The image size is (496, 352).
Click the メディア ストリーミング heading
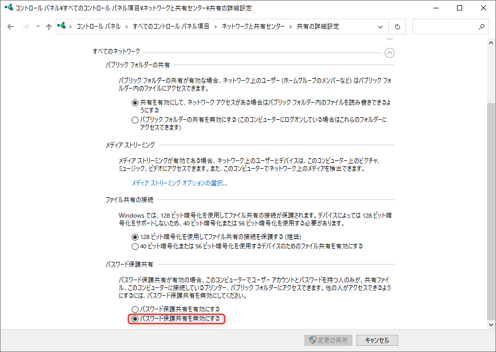tap(130, 145)
